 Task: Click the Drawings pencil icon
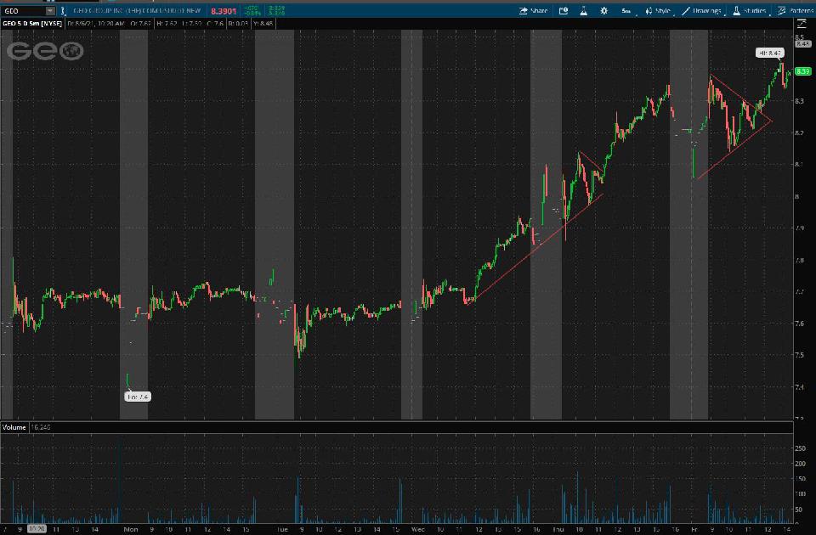tap(685, 11)
